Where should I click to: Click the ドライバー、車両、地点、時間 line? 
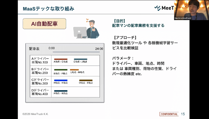[138, 63]
